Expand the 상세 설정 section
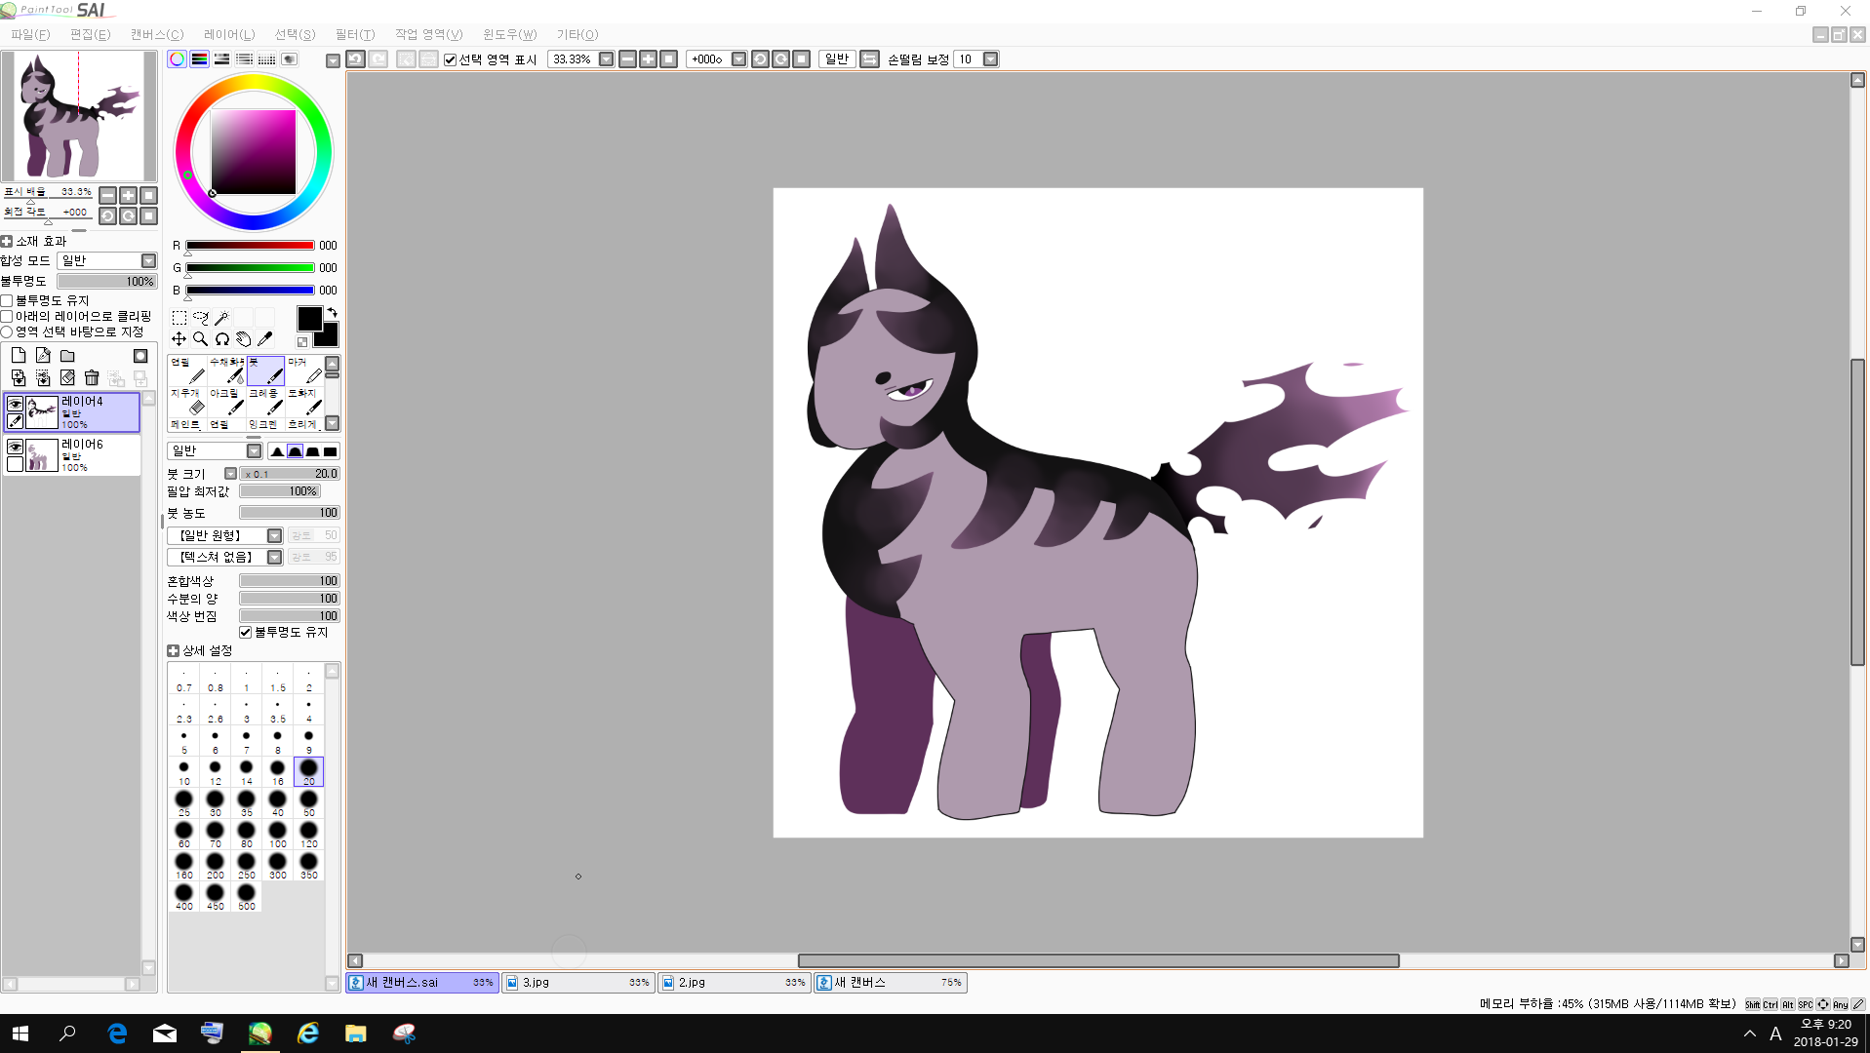Screen dimensions: 1870x1053 click(x=173, y=650)
